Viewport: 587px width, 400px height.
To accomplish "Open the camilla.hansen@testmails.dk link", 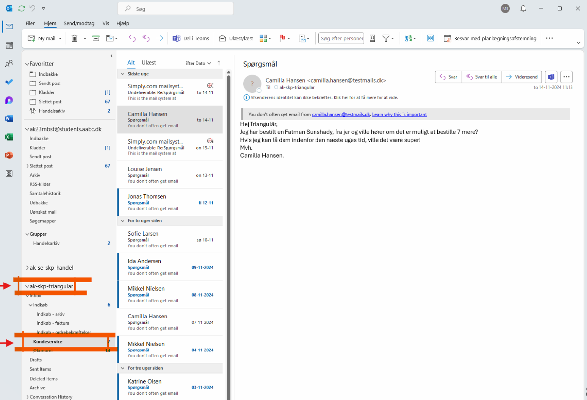I will (x=341, y=114).
